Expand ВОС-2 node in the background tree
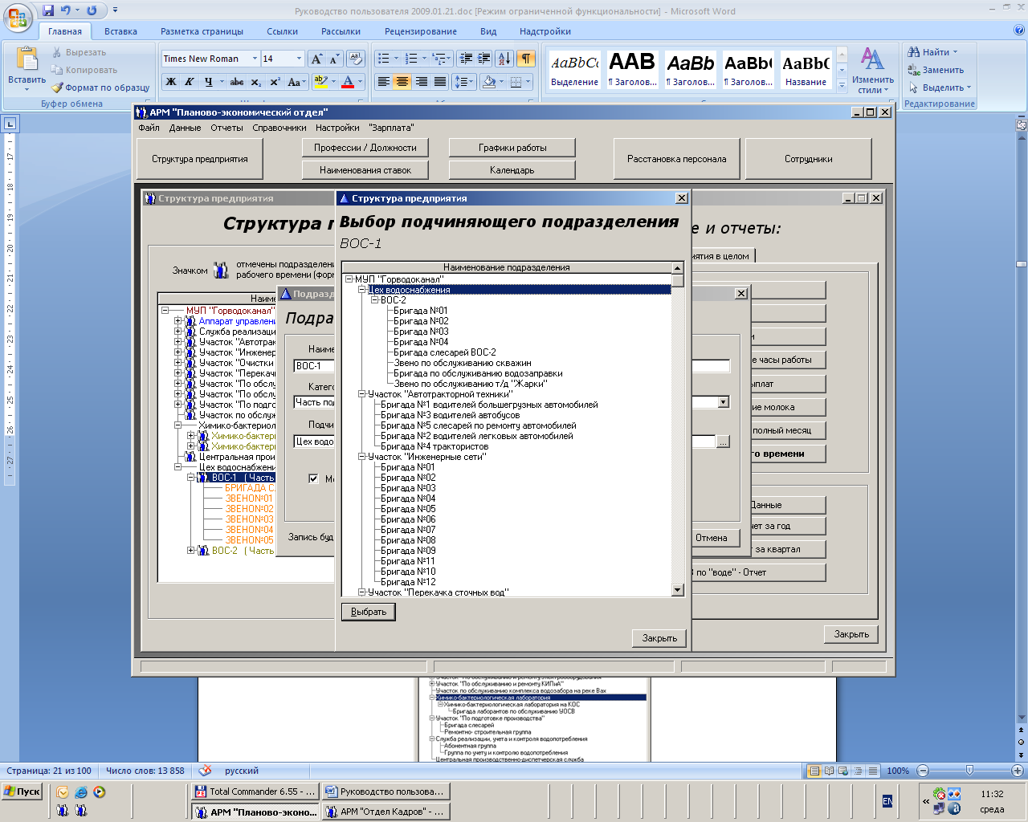 (191, 551)
